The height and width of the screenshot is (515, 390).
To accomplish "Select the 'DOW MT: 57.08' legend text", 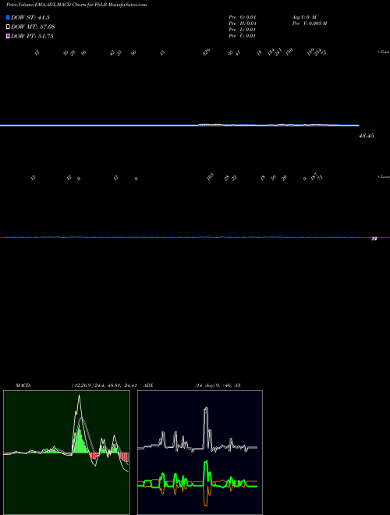I will (33, 27).
